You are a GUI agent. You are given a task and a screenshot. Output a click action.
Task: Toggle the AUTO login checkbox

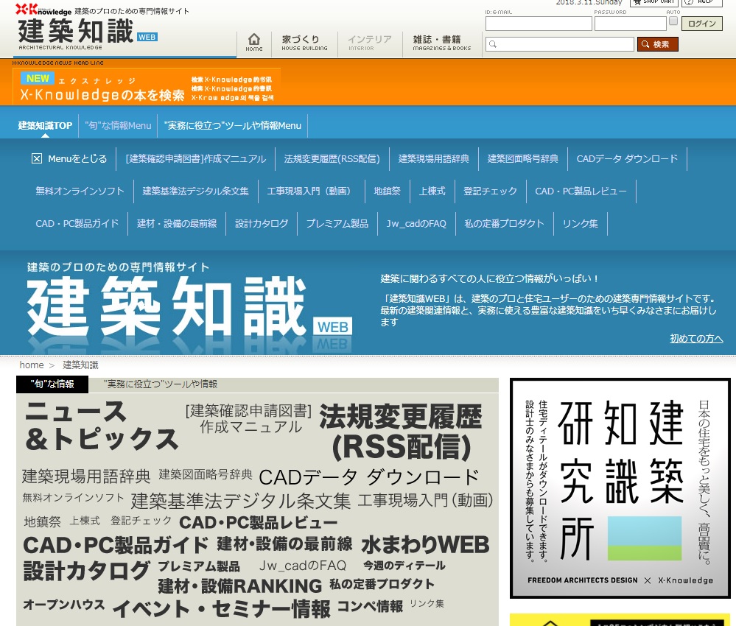coord(673,21)
